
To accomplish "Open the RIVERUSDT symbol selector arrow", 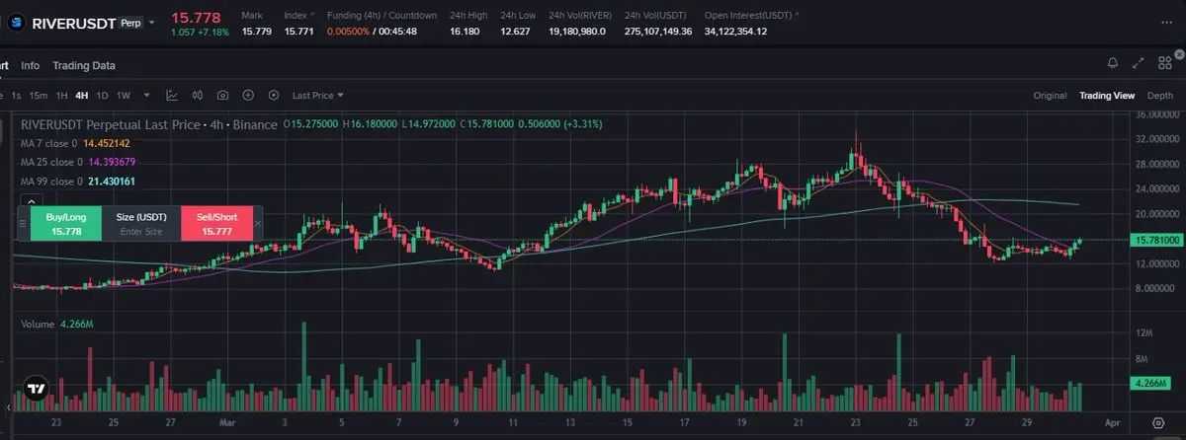I will [151, 21].
